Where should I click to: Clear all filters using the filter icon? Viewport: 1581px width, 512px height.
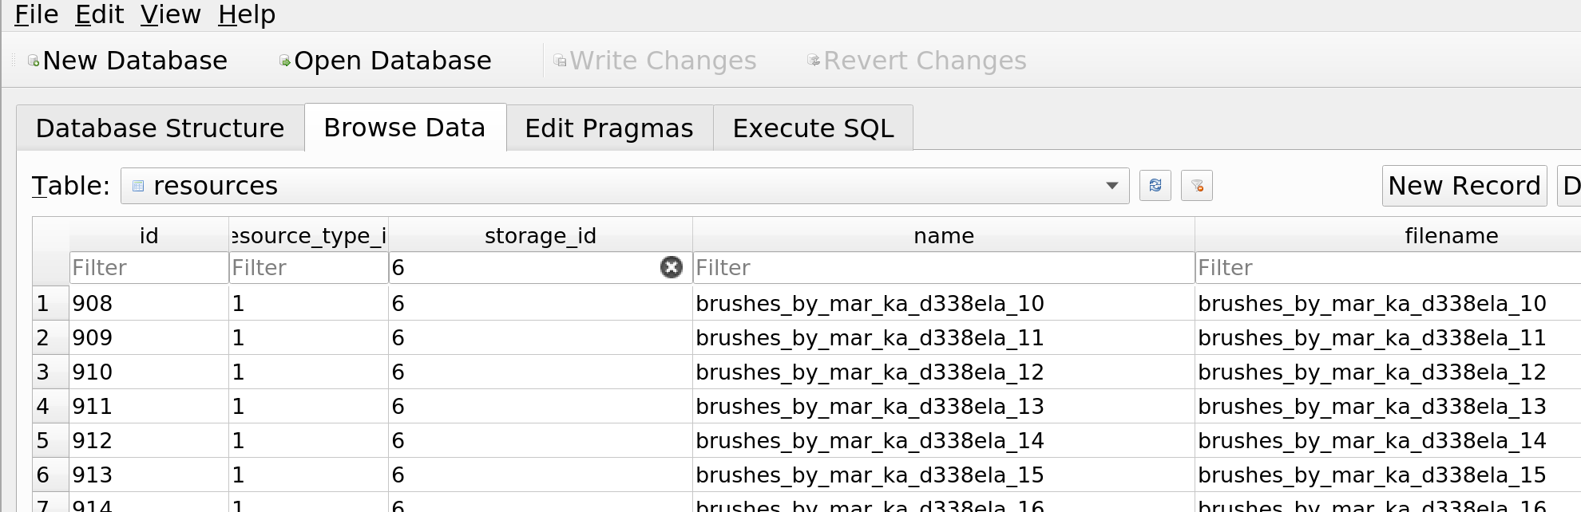(x=1196, y=186)
